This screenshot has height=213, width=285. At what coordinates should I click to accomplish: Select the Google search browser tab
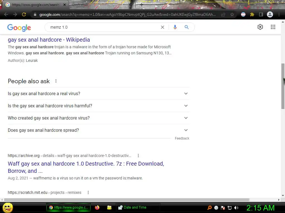click(35, 5)
